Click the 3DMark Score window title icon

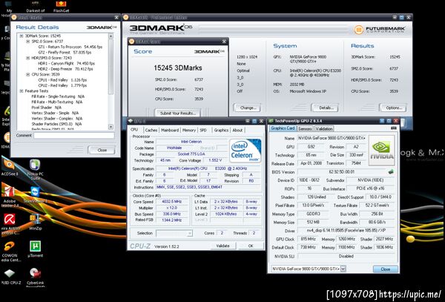point(131,42)
